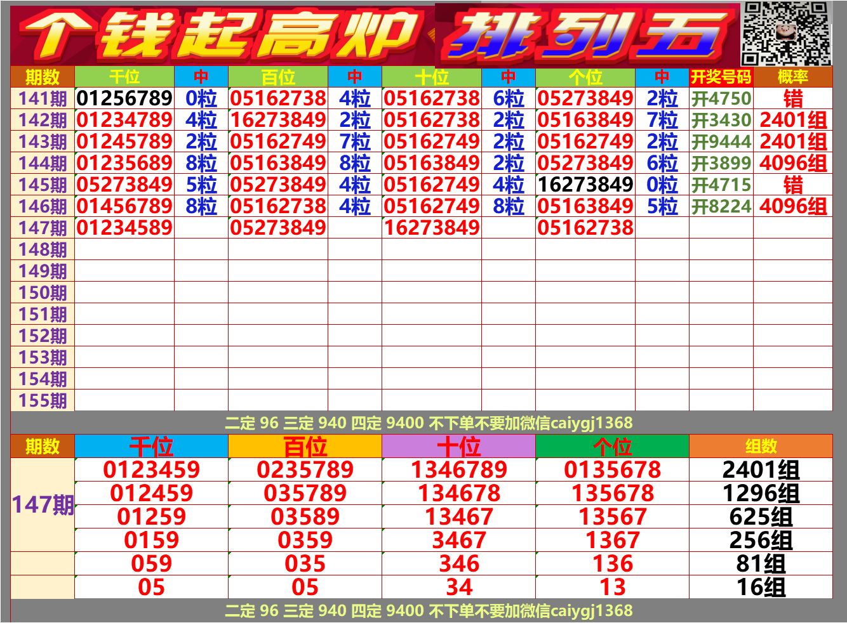Select the value 13467
Image resolution: width=847 pixels, height=623 pixels.
pos(458,517)
